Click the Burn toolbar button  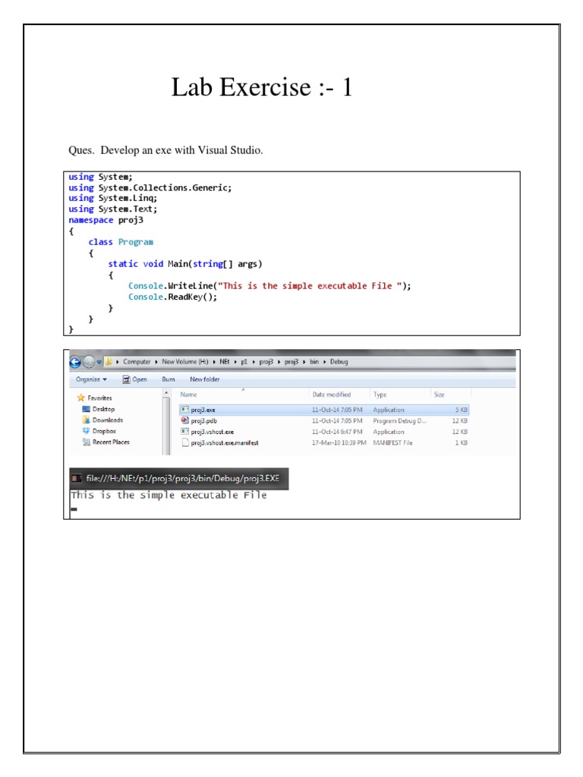169,379
